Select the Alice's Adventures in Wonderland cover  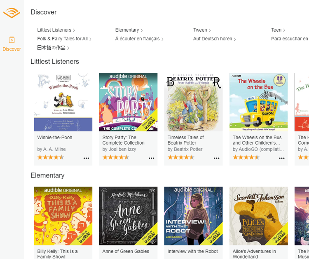click(x=259, y=216)
